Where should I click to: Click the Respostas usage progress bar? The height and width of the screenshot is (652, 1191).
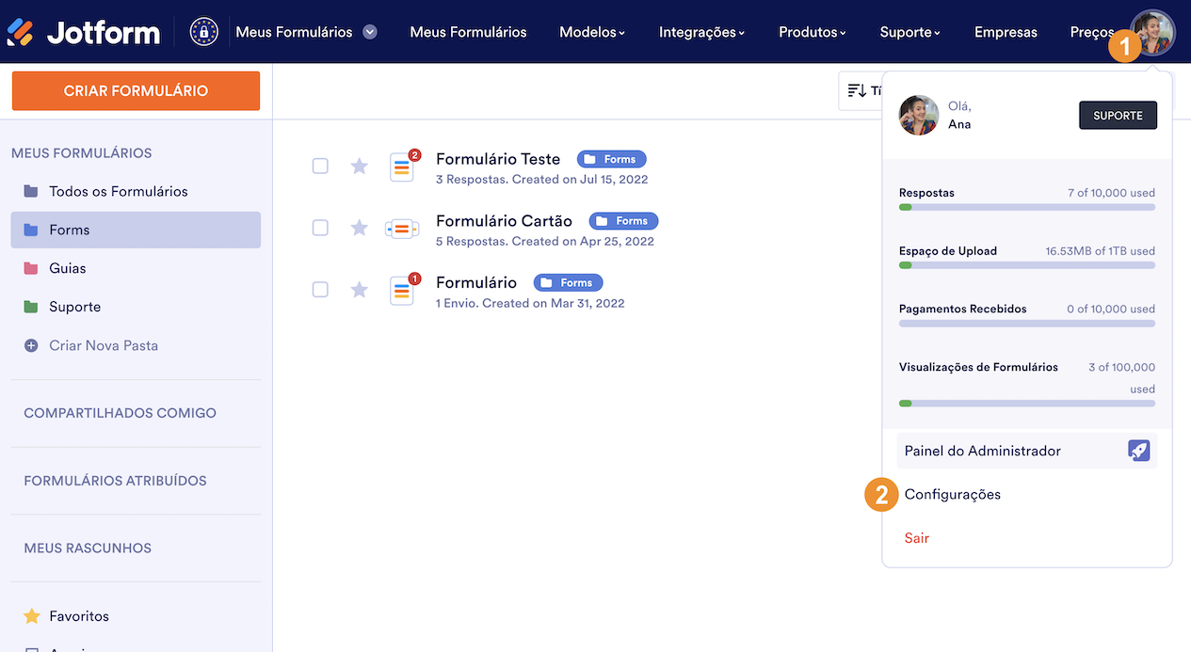coord(1026,207)
